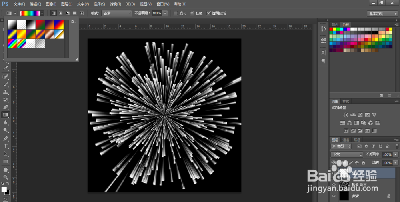
Task: Select the Eyedropper tool
Action: pos(6,68)
